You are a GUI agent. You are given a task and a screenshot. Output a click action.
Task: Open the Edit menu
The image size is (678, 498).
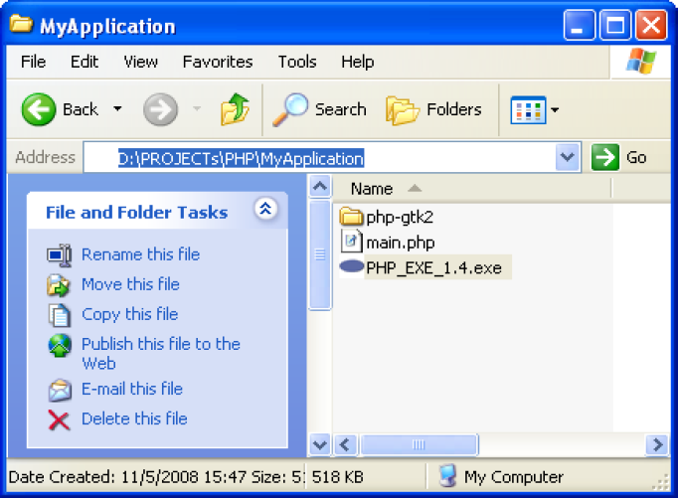[85, 62]
